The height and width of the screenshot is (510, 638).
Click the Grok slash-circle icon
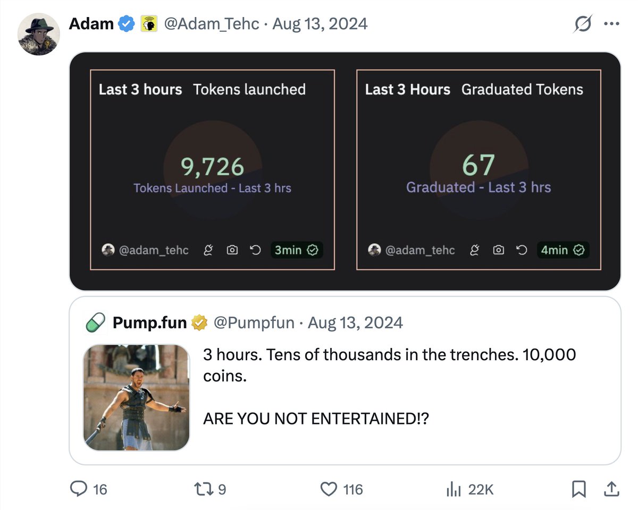click(x=583, y=24)
